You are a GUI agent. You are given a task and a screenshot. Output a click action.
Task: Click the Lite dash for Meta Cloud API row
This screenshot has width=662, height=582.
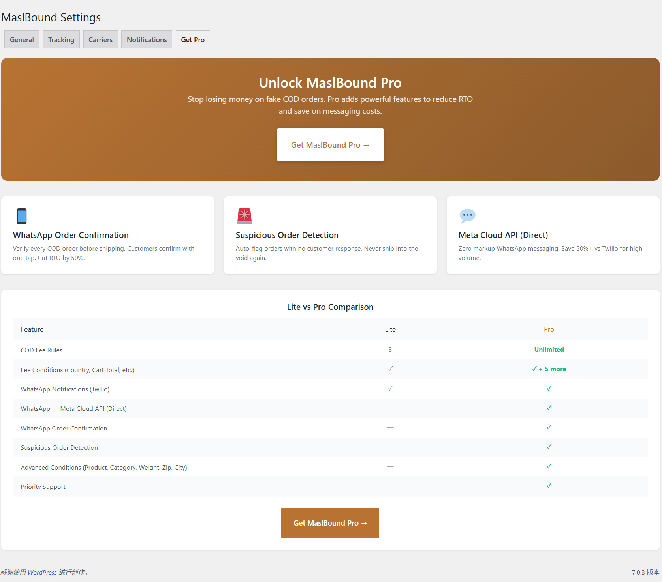[x=390, y=408]
